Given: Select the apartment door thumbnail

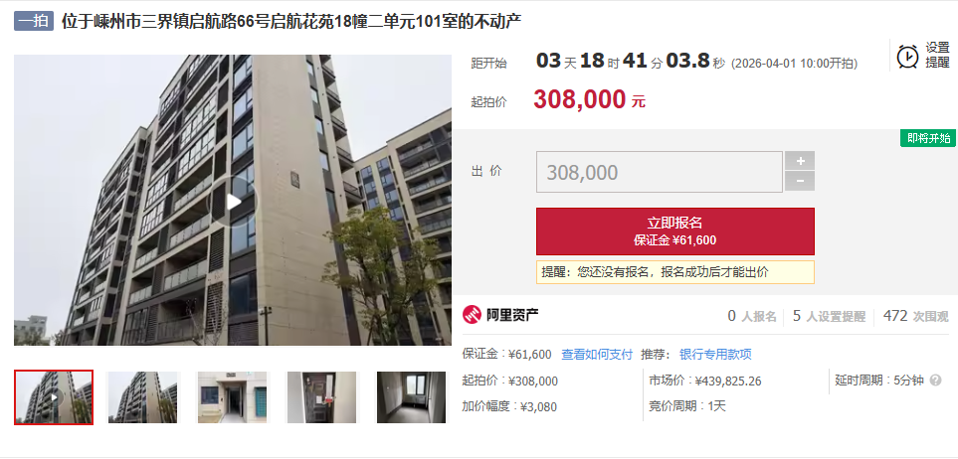Looking at the screenshot, I should pos(321,396).
